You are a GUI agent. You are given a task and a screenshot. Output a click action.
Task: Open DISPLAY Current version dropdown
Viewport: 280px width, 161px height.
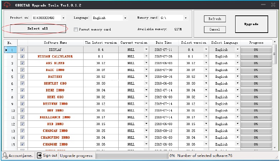[146, 49]
